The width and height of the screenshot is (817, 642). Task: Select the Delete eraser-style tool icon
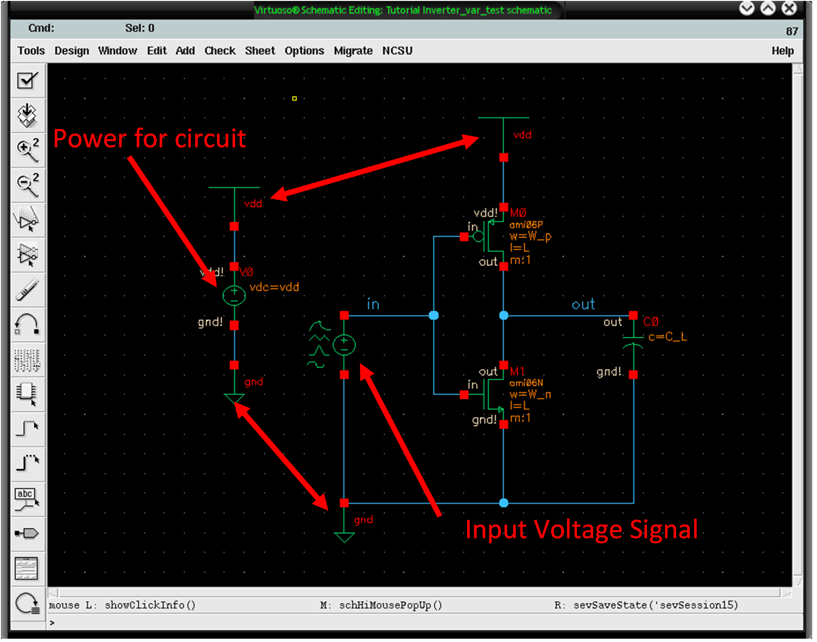pos(27,290)
